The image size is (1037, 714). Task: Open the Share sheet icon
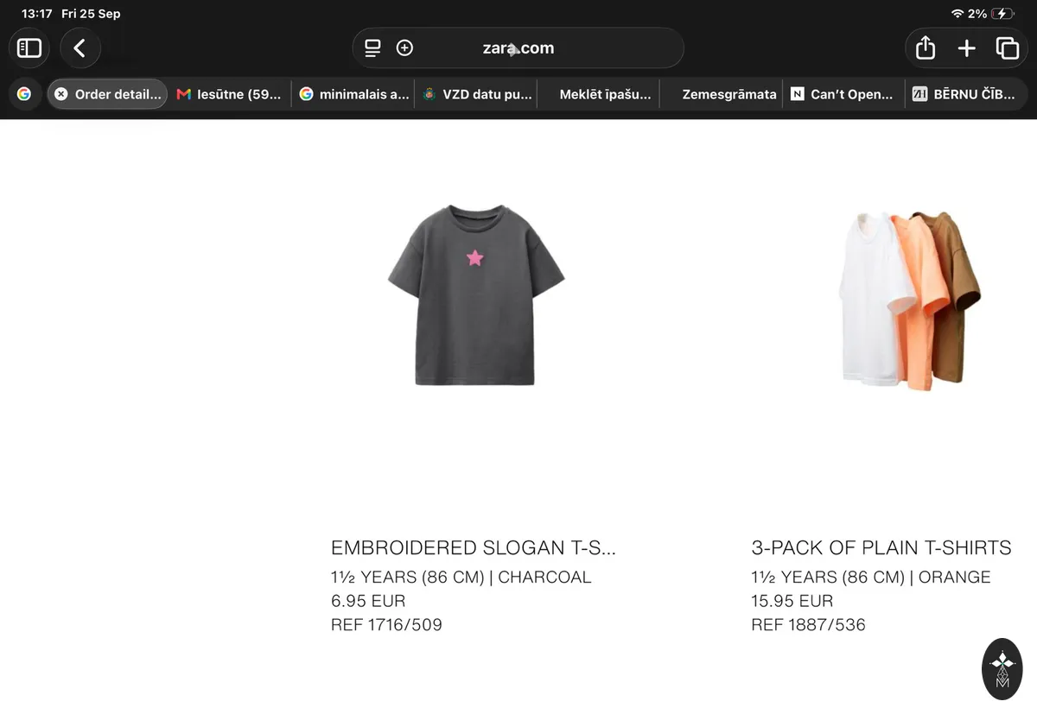(925, 48)
